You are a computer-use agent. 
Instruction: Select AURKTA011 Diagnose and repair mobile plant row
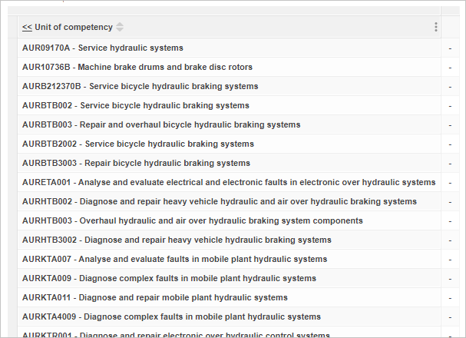pos(155,297)
